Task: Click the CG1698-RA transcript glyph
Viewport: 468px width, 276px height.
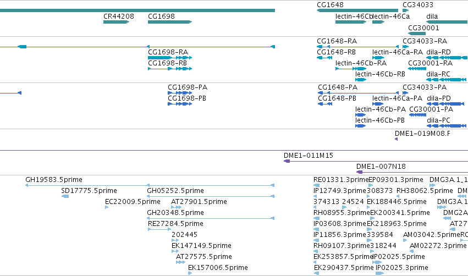Action: pyautogui.click(x=170, y=58)
